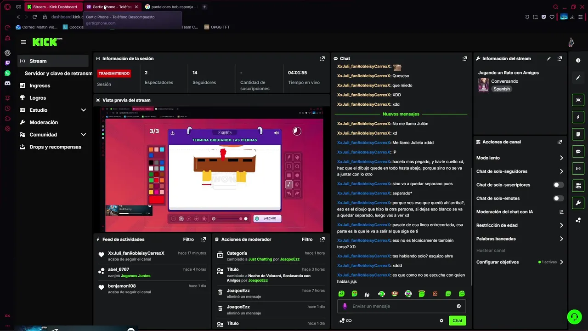Edit stream info with the pencil icon in Información del stream header
Screen dimensions: 588x331
[548, 58]
